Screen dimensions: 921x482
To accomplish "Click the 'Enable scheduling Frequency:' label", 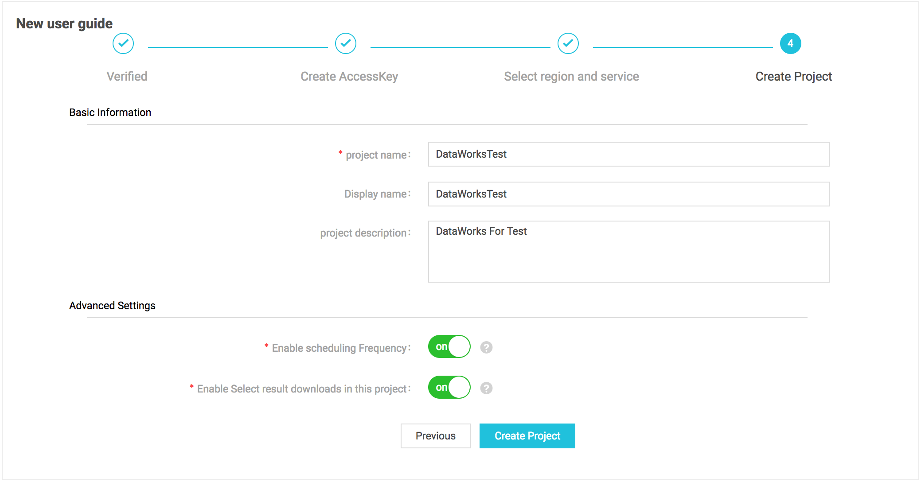I will [341, 348].
